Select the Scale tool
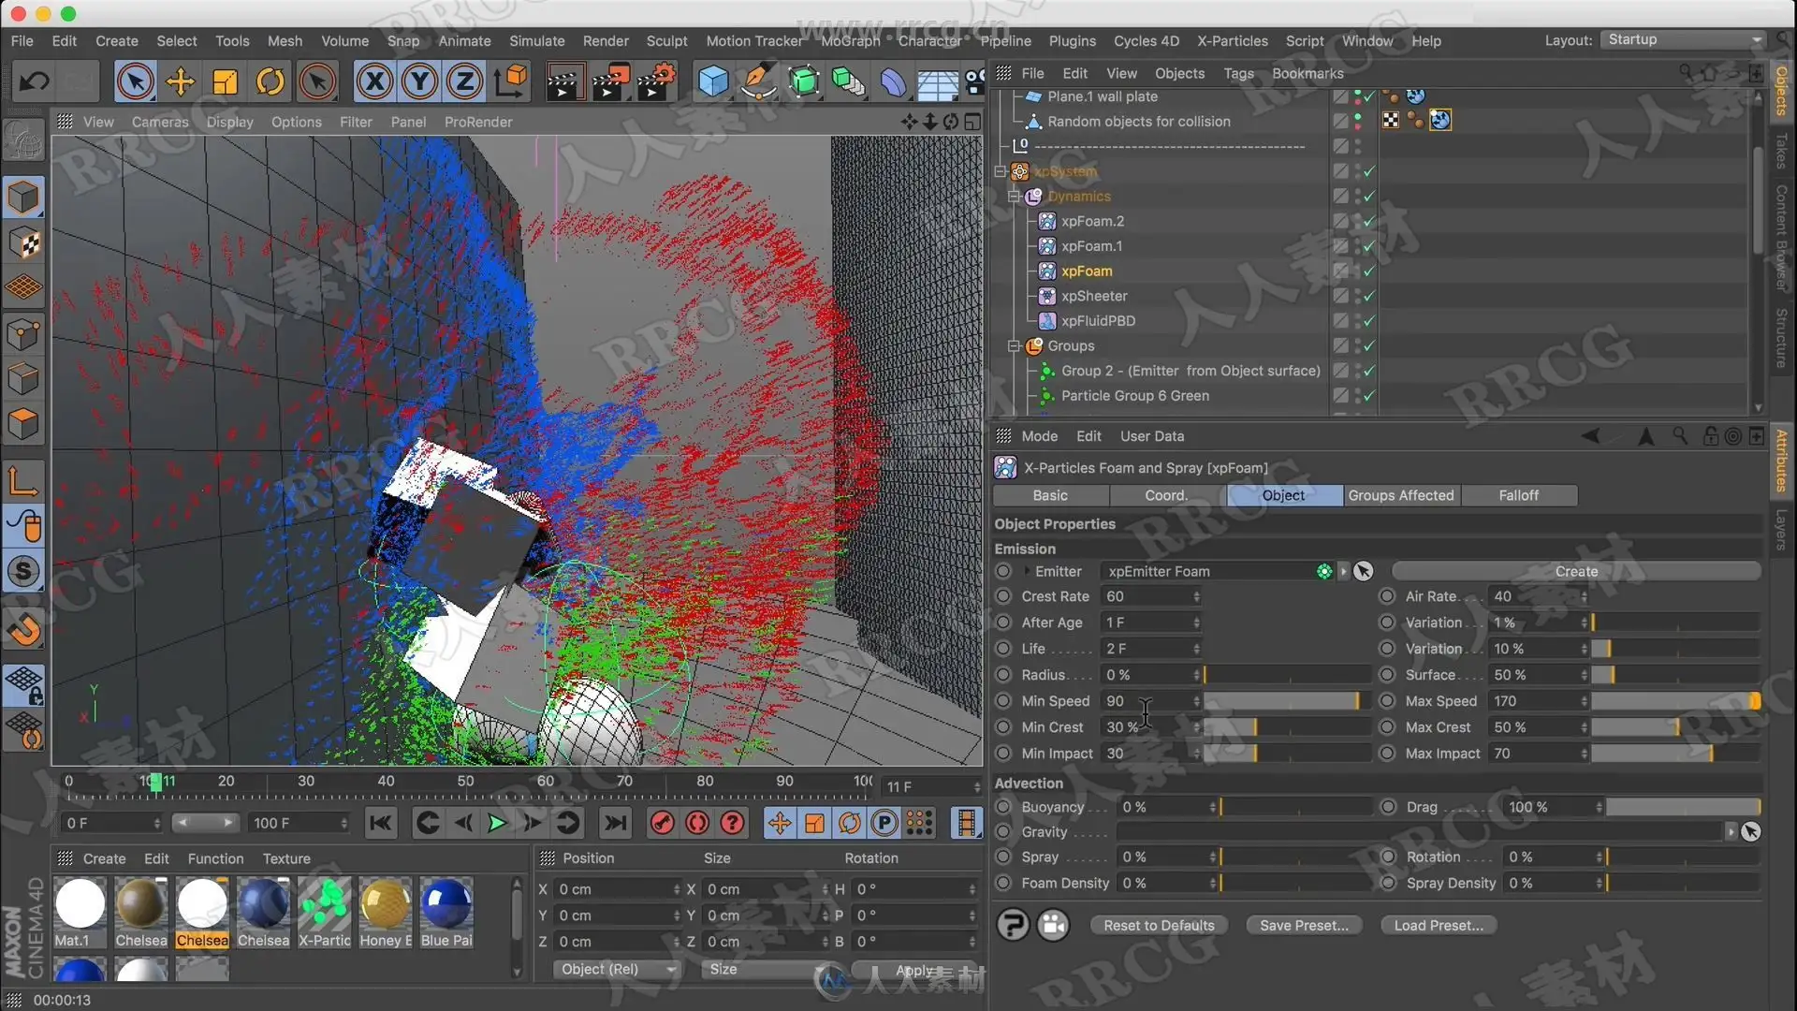 tap(225, 82)
